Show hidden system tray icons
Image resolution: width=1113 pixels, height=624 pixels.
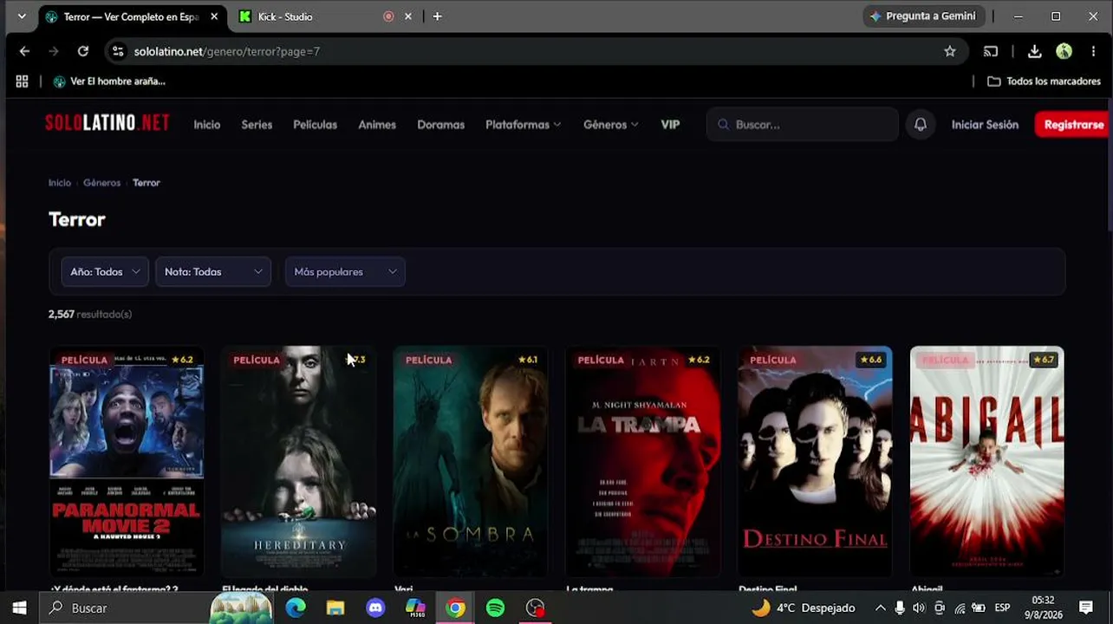(880, 608)
